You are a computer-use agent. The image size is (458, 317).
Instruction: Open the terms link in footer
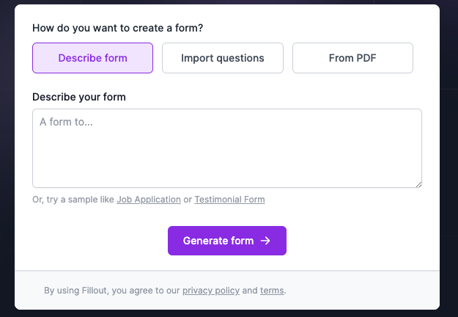point(272,291)
